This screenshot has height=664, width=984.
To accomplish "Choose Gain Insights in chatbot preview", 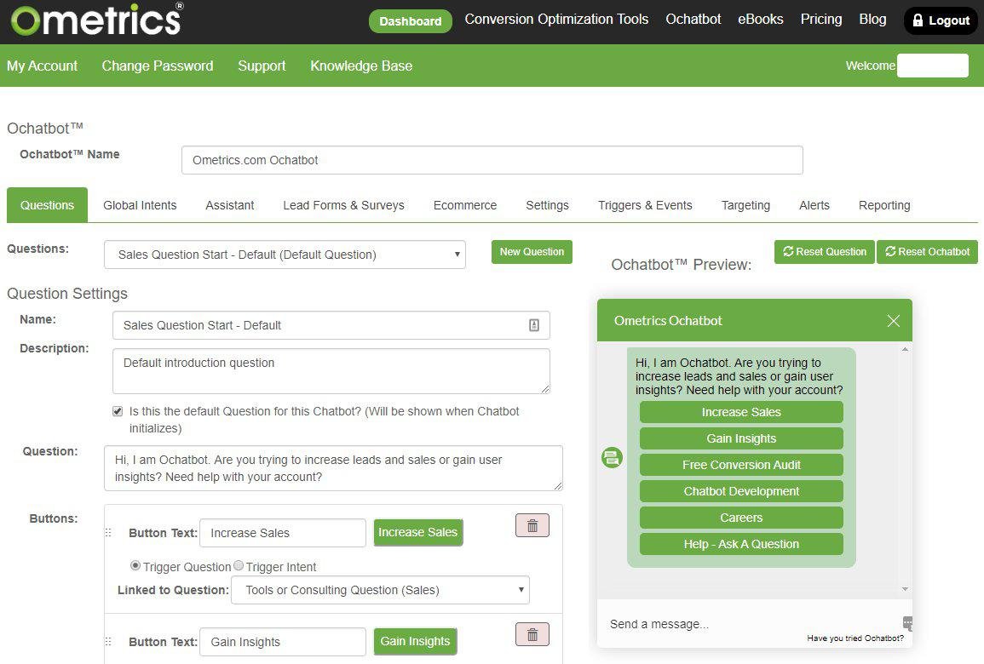I will (741, 438).
